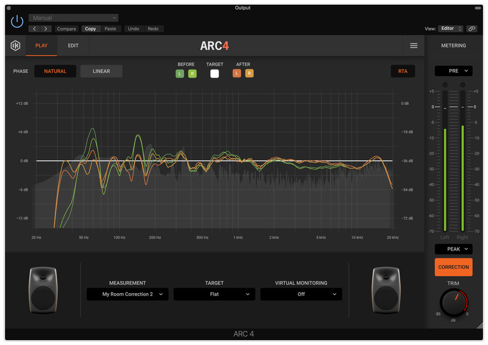Click the window resize grip corner
This screenshot has height=345, width=488.
[x=480, y=325]
